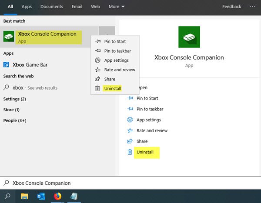Choose Rate and review in context menu
The width and height of the screenshot is (261, 203).
pyautogui.click(x=115, y=70)
